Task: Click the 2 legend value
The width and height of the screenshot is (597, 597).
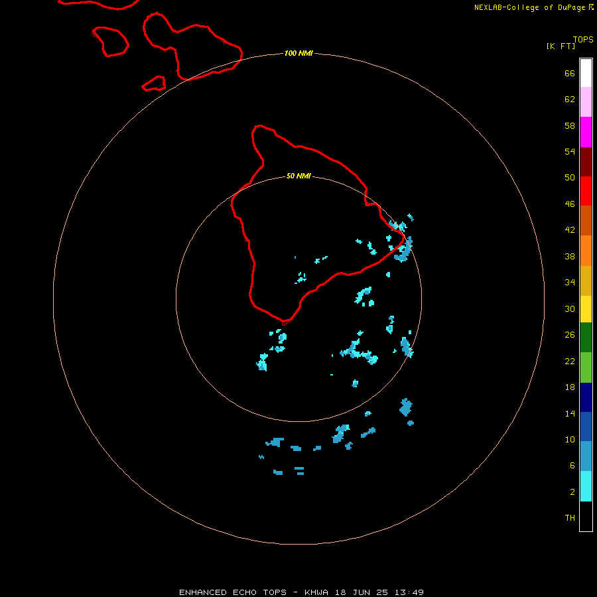Action: pyautogui.click(x=572, y=492)
